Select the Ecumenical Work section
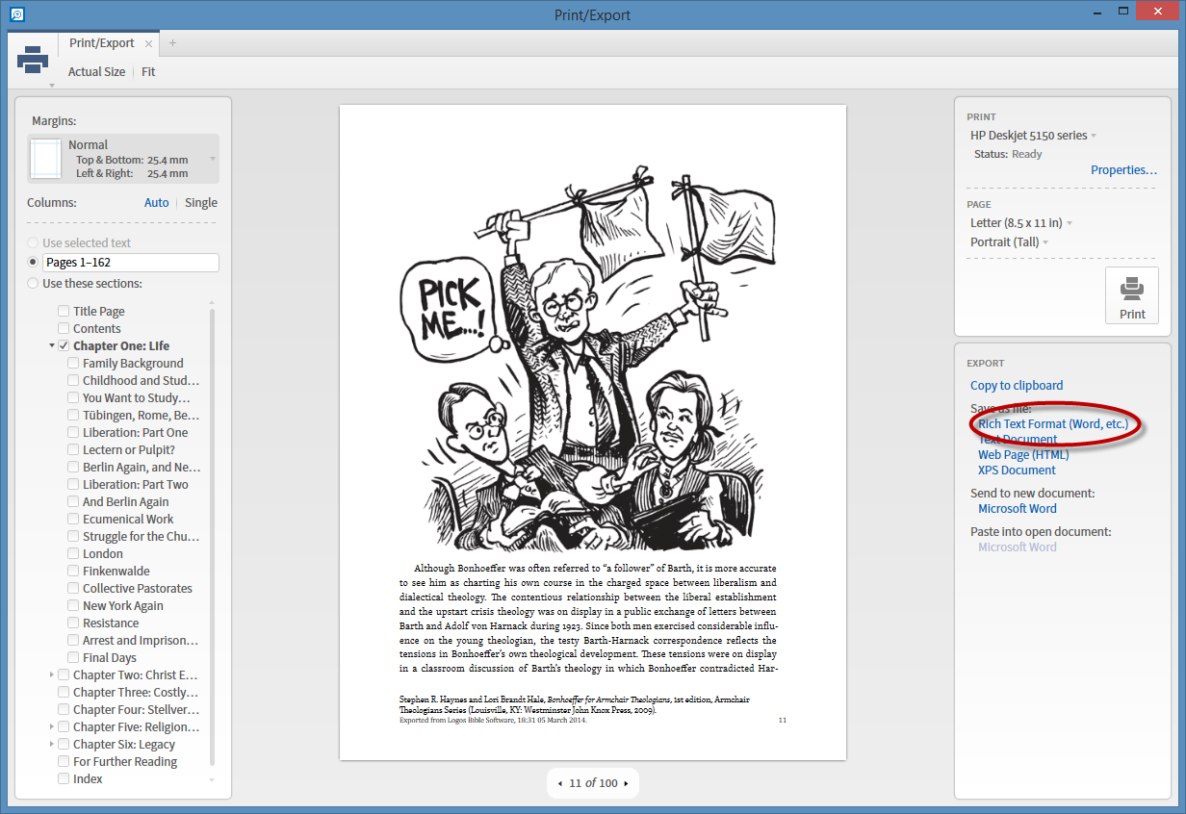The height and width of the screenshot is (814, 1186). click(x=128, y=520)
